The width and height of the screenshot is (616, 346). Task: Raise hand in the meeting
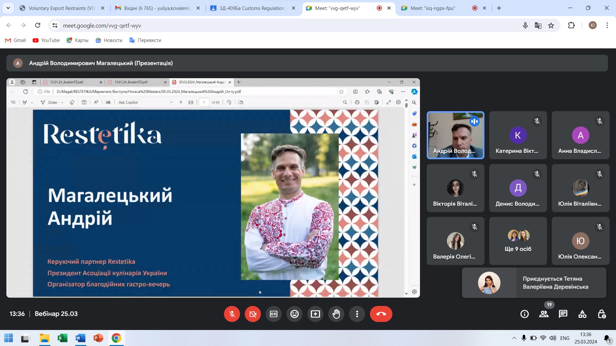coord(336,314)
